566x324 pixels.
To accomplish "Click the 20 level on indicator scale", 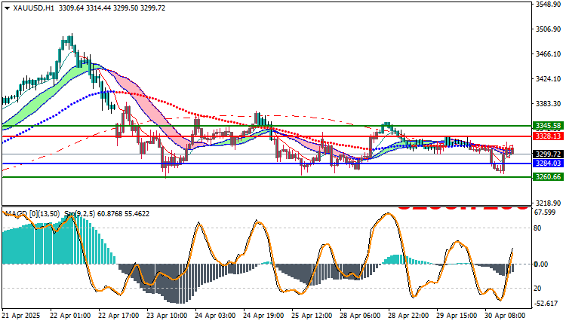I will pos(538,289).
